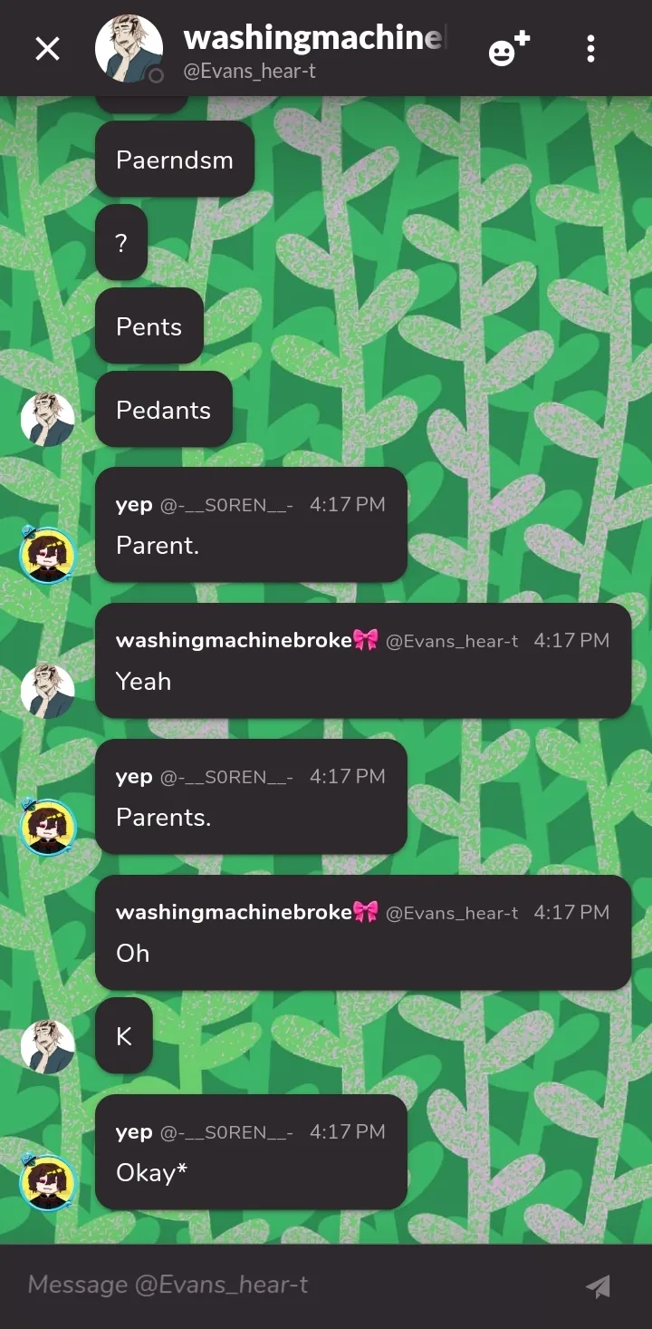Close the chat with the X icon
This screenshot has width=652, height=1329.
tap(47, 49)
